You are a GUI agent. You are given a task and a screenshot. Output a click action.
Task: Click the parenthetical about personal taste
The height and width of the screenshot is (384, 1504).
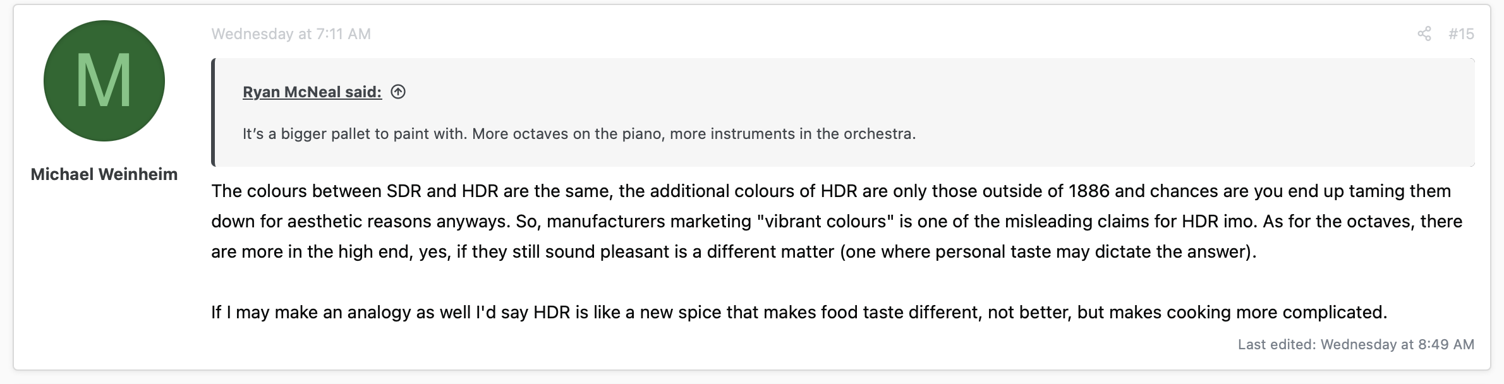pos(1048,252)
